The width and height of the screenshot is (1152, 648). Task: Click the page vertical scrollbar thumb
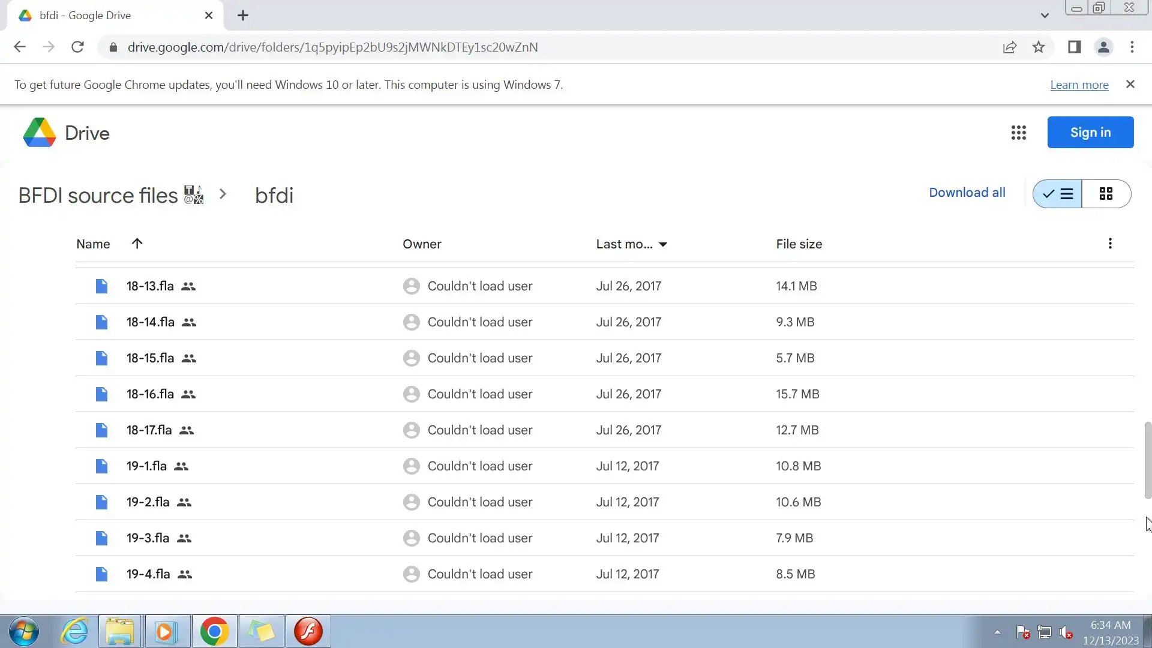pyautogui.click(x=1147, y=460)
